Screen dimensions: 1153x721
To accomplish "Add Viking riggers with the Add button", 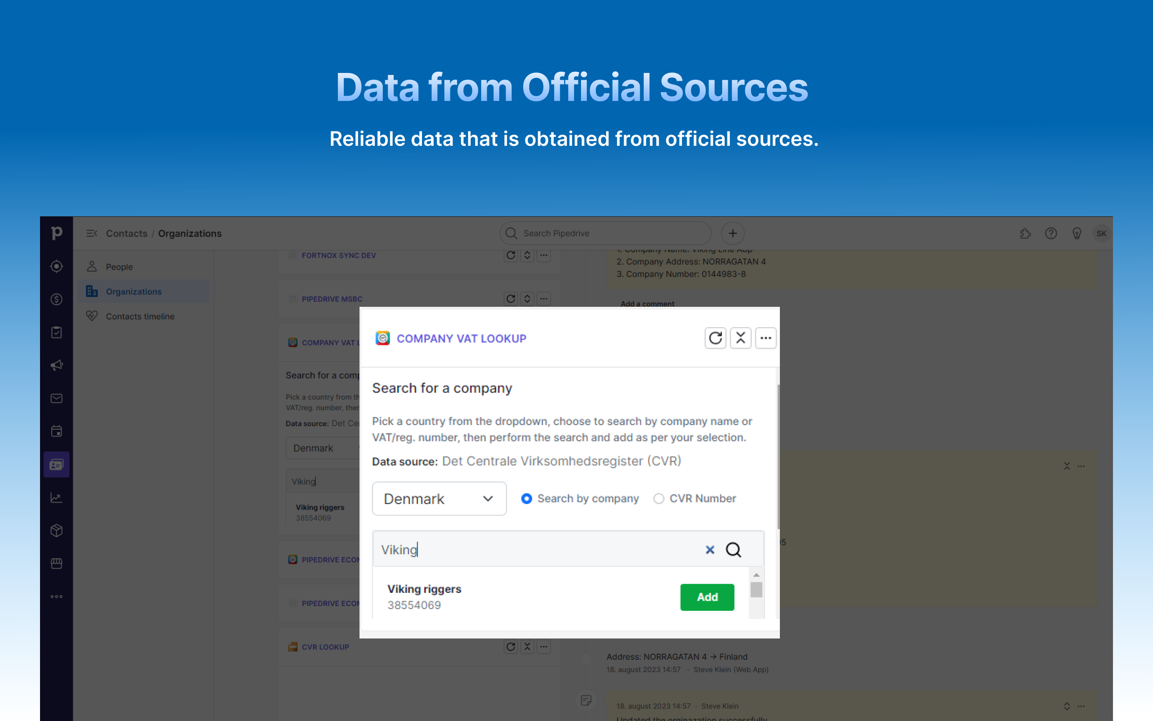I will point(707,597).
